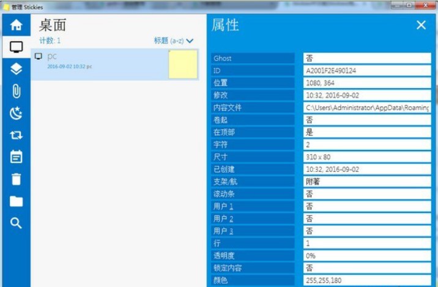Open the 标题 (a-z) sort dropdown
438x287 pixels.
point(174,41)
